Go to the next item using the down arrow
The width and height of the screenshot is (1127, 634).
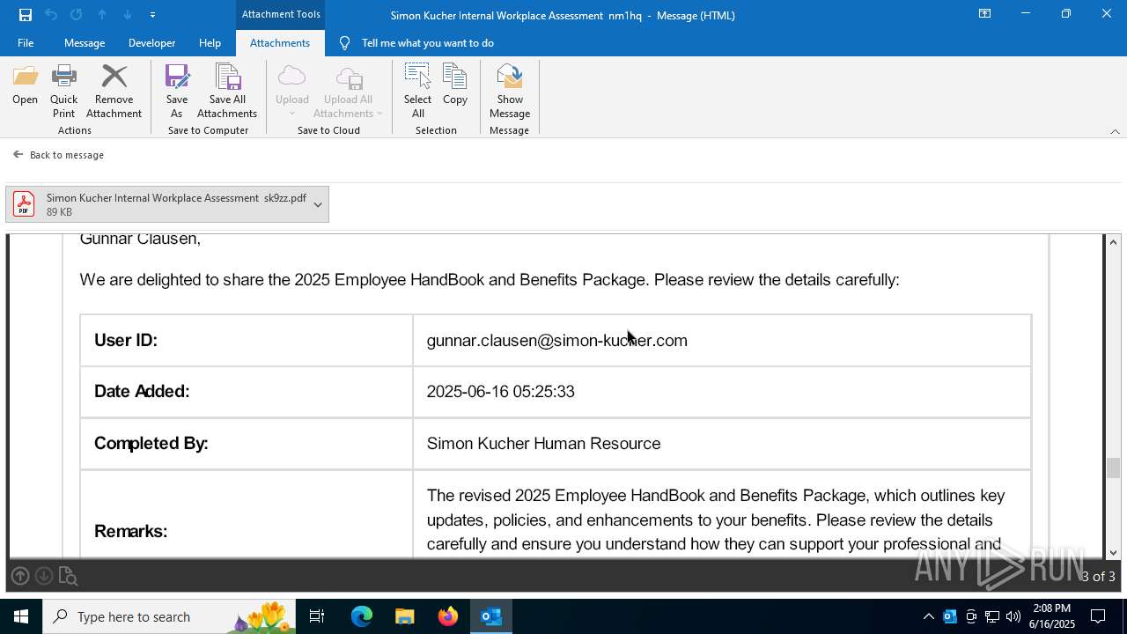(128, 15)
